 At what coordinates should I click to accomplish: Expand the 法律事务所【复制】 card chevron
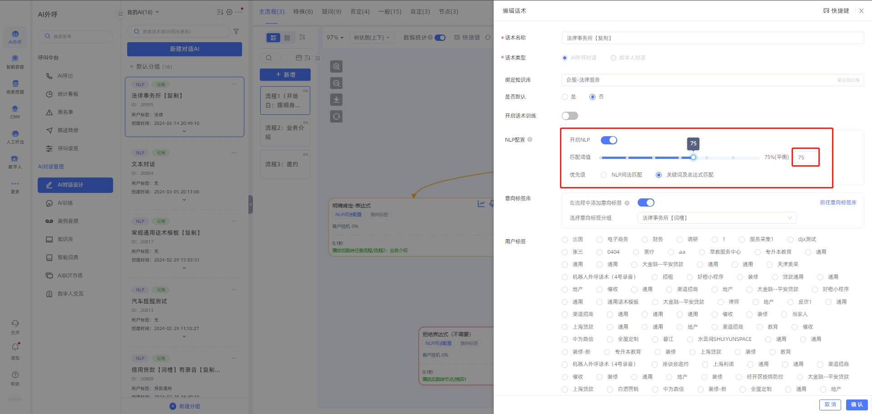coord(184,131)
